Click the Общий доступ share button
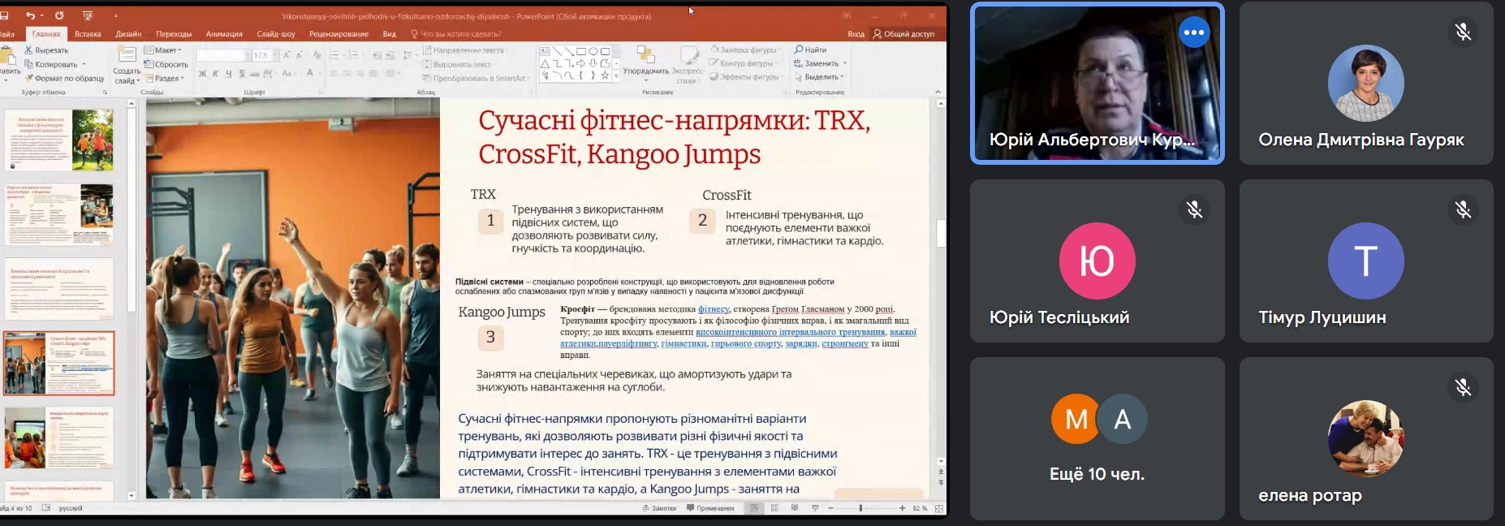 coord(903,34)
